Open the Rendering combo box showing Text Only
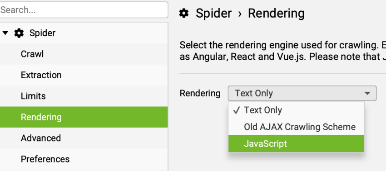Viewport: 386px width, 171px height. coord(302,93)
